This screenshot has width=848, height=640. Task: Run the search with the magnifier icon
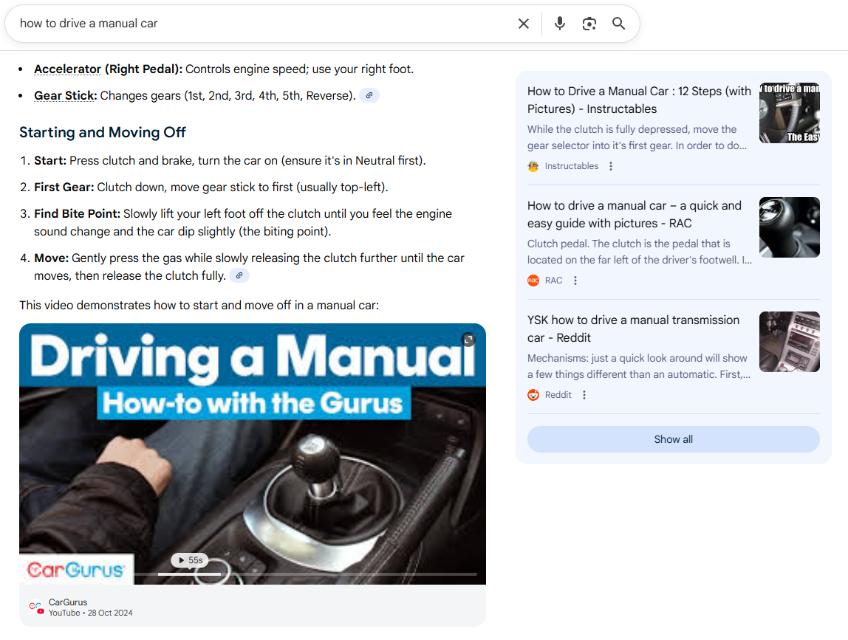point(619,24)
